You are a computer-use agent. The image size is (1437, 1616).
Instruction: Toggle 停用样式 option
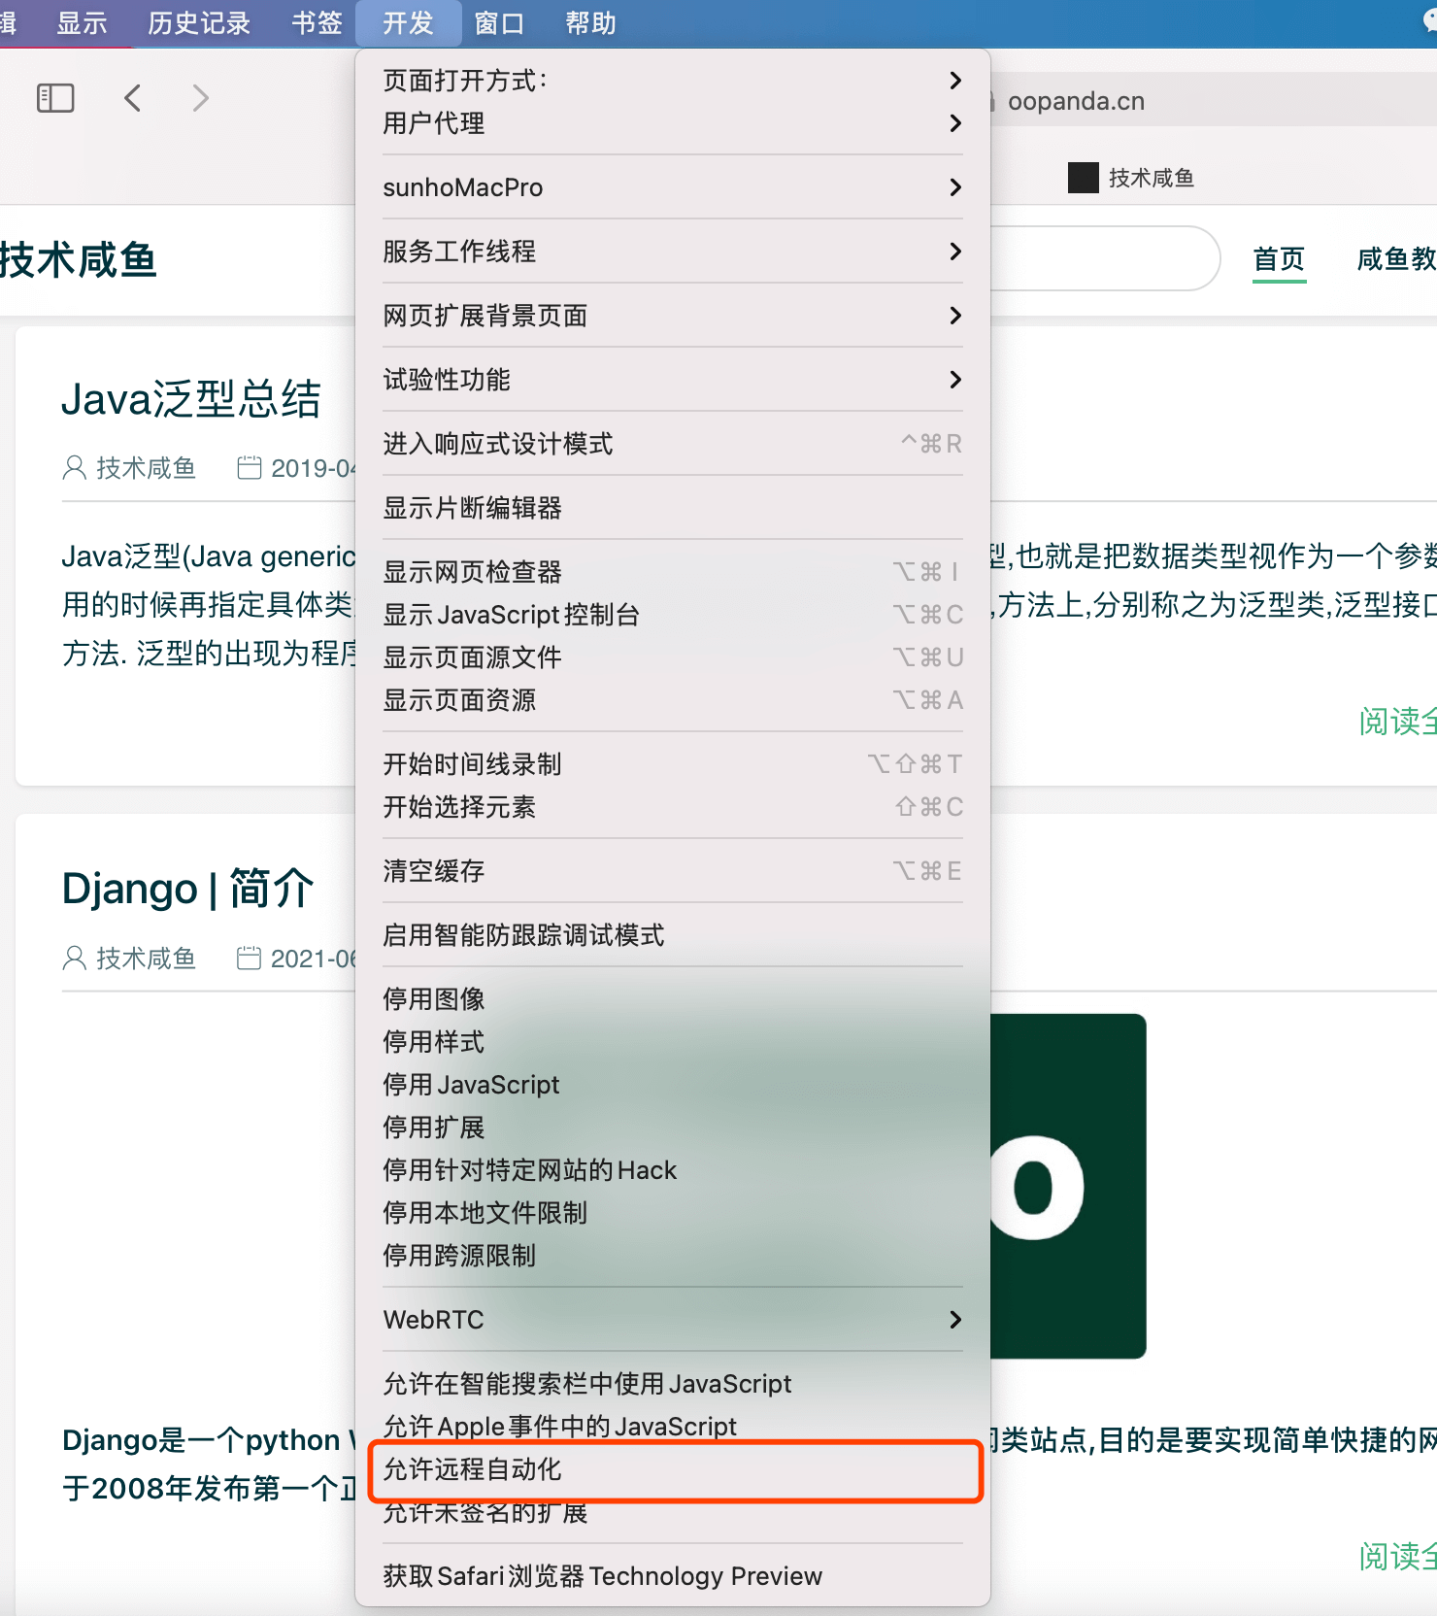673,1042
